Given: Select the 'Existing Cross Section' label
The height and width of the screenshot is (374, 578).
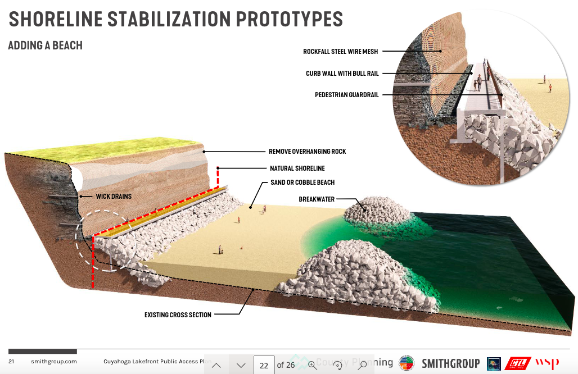Looking at the screenshot, I should pyautogui.click(x=178, y=315).
